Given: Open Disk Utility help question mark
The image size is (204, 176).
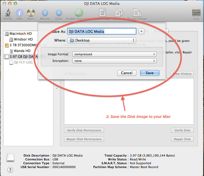Looking at the screenshot, I should click(10, 170).
